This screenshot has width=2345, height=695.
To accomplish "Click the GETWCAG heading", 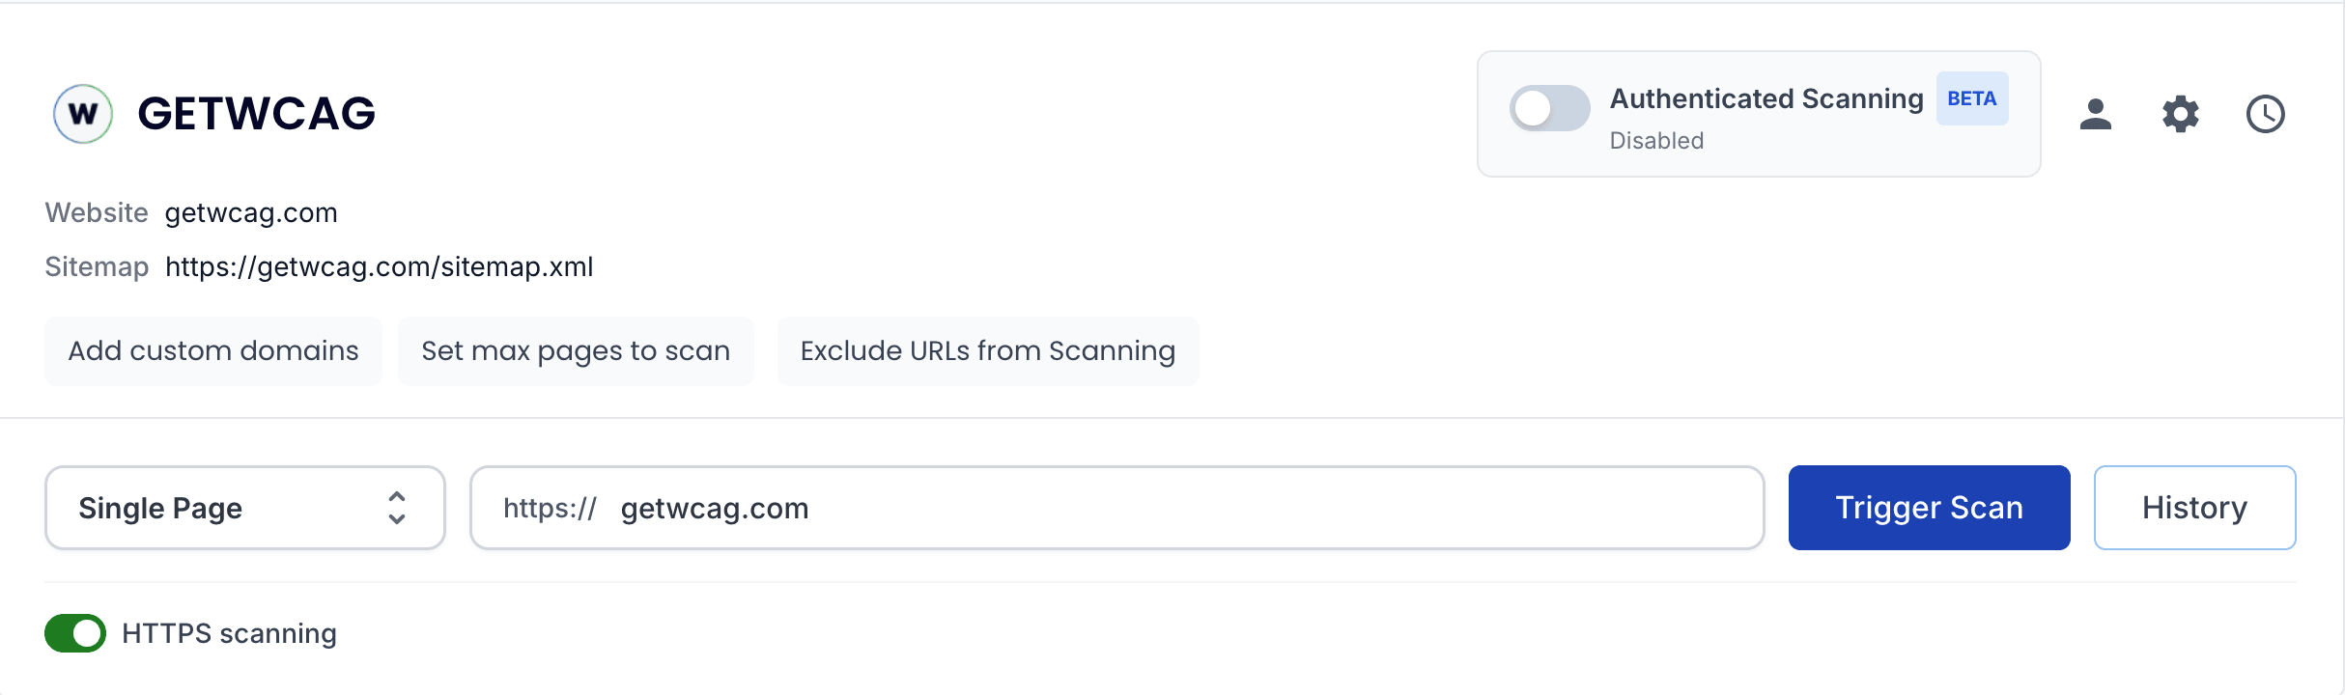I will [x=255, y=113].
